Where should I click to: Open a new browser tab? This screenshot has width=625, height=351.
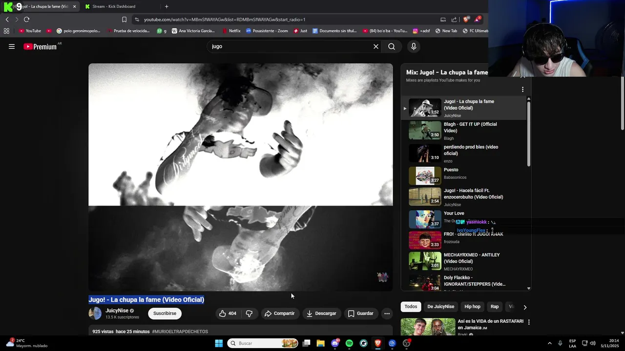167,6
